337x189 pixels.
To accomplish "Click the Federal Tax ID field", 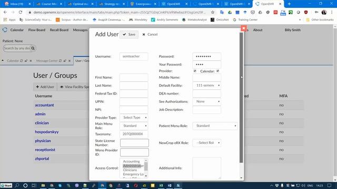I will tap(134, 93).
